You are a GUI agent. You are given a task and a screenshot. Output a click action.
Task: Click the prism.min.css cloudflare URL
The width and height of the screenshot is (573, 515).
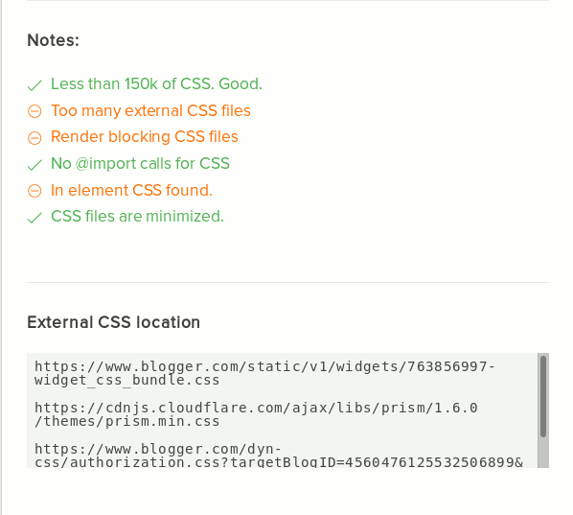pyautogui.click(x=256, y=414)
